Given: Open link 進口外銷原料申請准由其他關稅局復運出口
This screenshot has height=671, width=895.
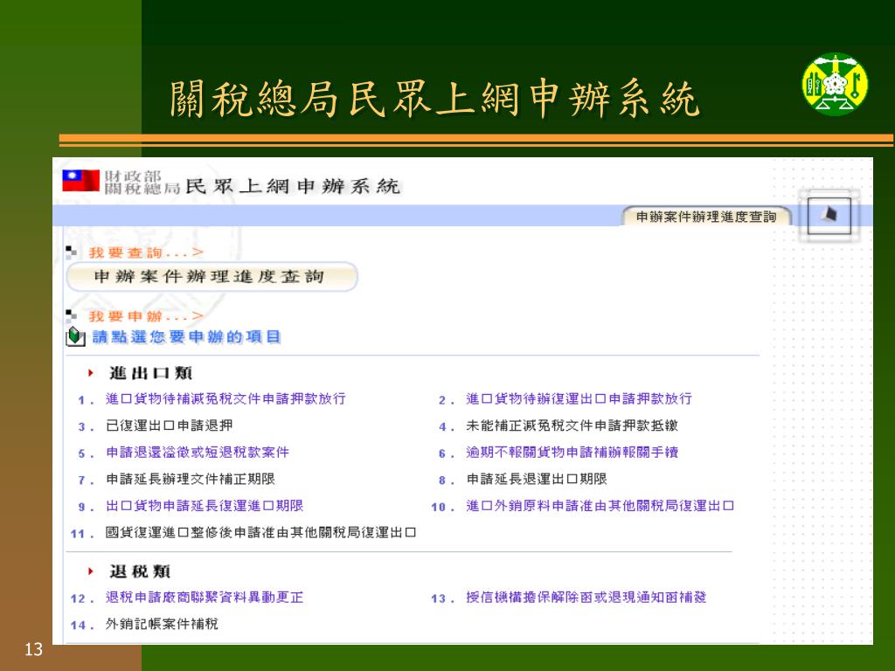Looking at the screenshot, I should 600,506.
